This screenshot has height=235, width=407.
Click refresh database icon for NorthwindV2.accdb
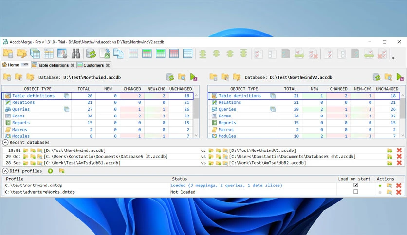tap(376, 77)
